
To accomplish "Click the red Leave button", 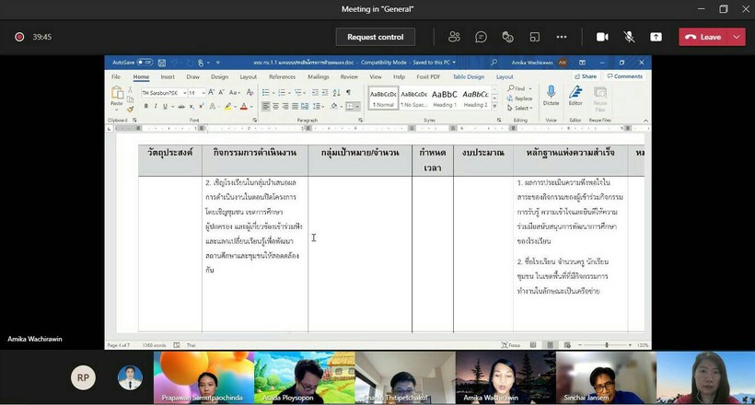I will point(704,37).
